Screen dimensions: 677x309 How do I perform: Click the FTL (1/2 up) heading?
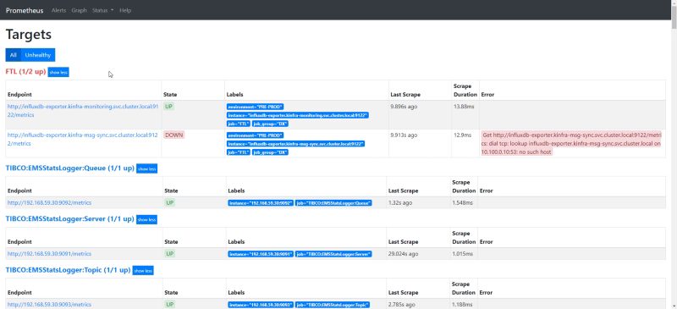(x=25, y=72)
